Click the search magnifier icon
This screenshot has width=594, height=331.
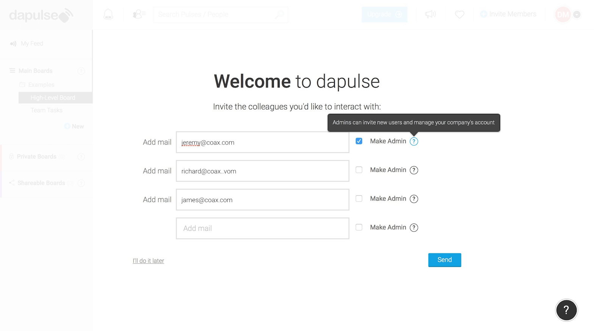click(x=280, y=14)
